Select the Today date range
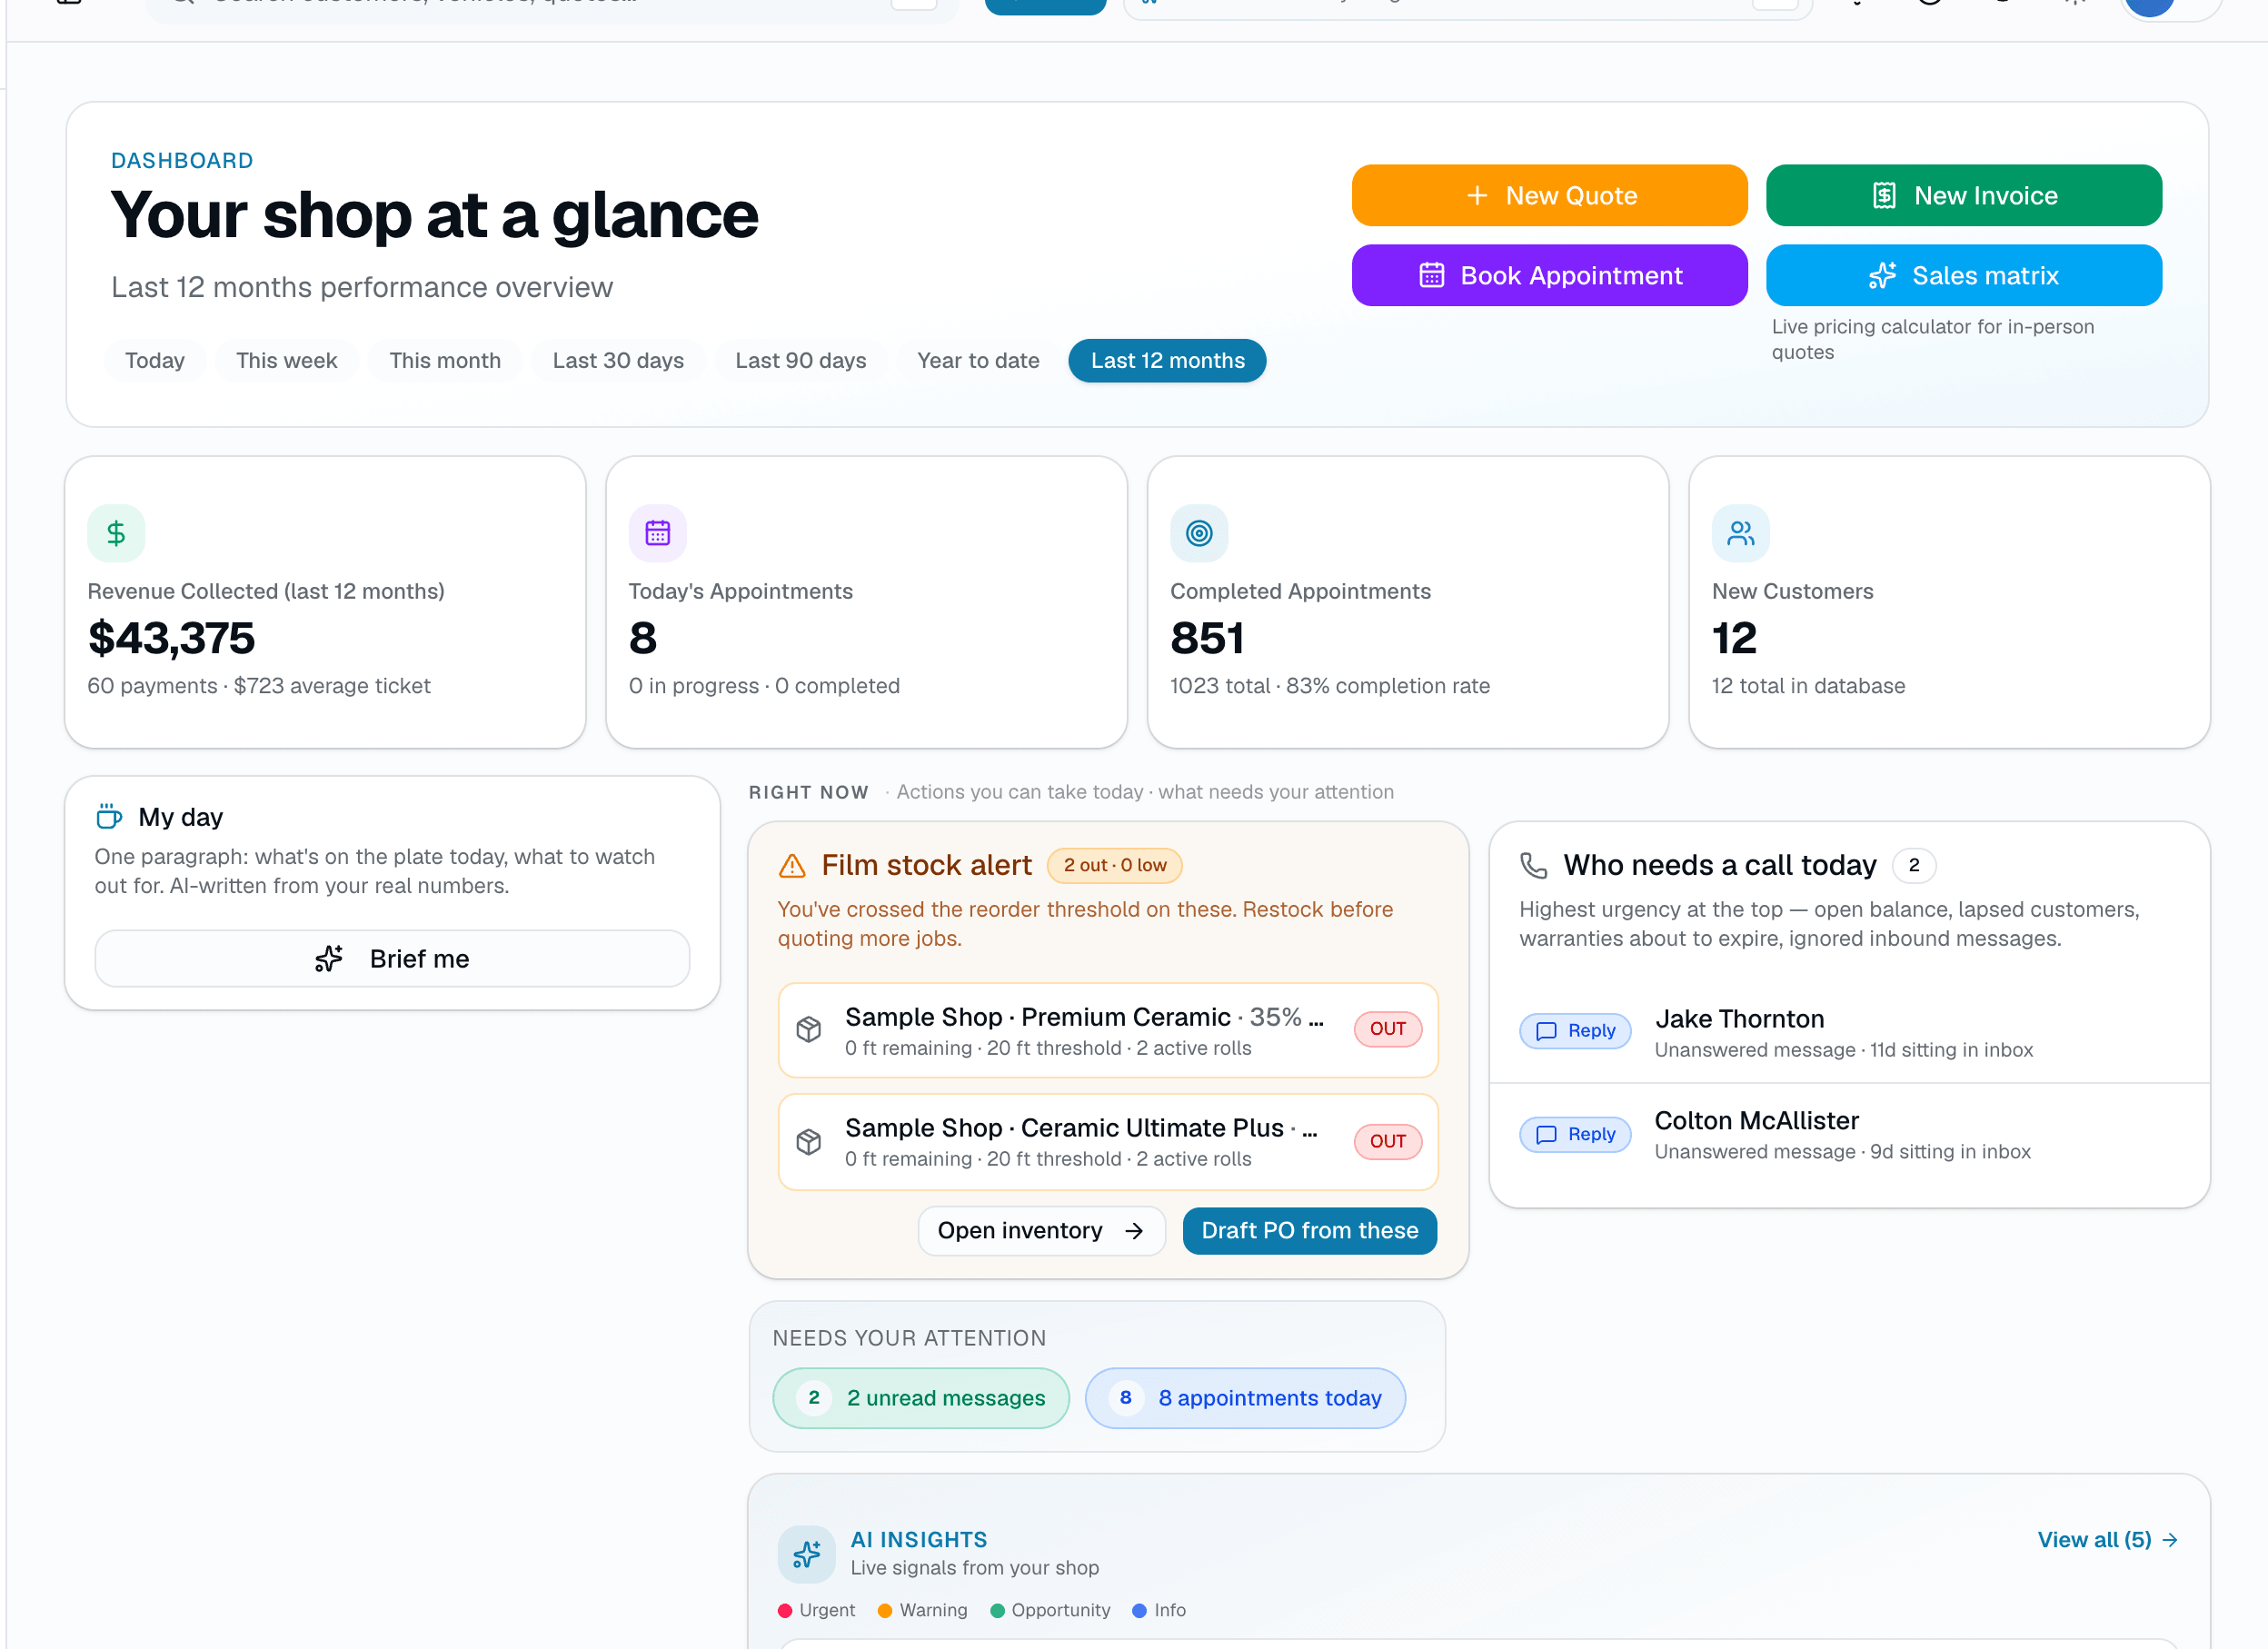This screenshot has height=1649, width=2268. [x=155, y=361]
